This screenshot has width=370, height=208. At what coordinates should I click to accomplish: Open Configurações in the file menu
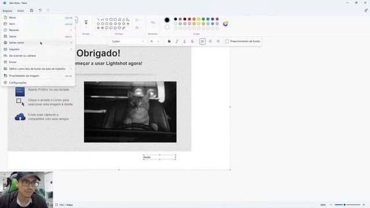[x=38, y=83]
